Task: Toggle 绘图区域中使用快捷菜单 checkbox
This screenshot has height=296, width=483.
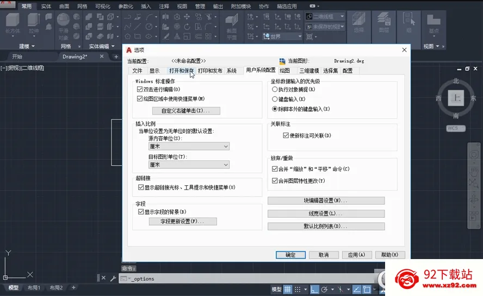Action: pos(140,99)
